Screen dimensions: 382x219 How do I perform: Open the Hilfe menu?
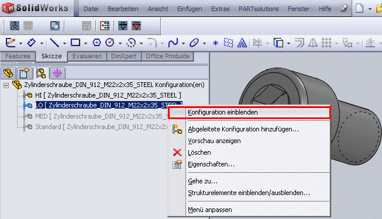click(325, 9)
